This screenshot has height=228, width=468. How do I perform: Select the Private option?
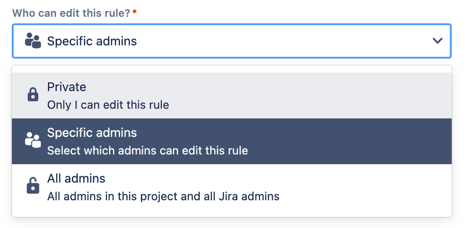232,96
